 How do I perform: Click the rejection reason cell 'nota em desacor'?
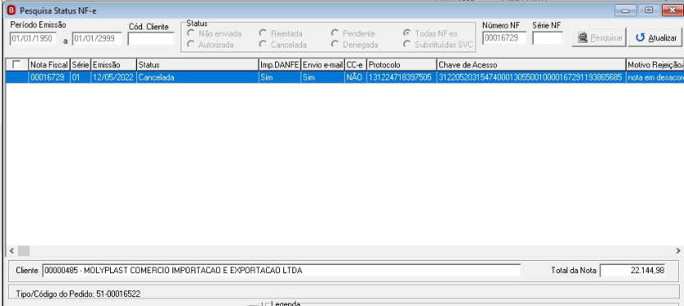click(x=654, y=78)
